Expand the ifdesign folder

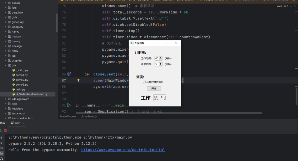(x=5, y=46)
